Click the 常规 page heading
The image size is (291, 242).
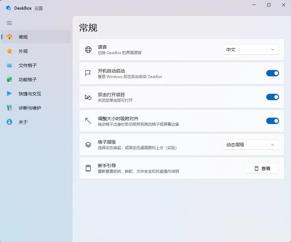88,28
